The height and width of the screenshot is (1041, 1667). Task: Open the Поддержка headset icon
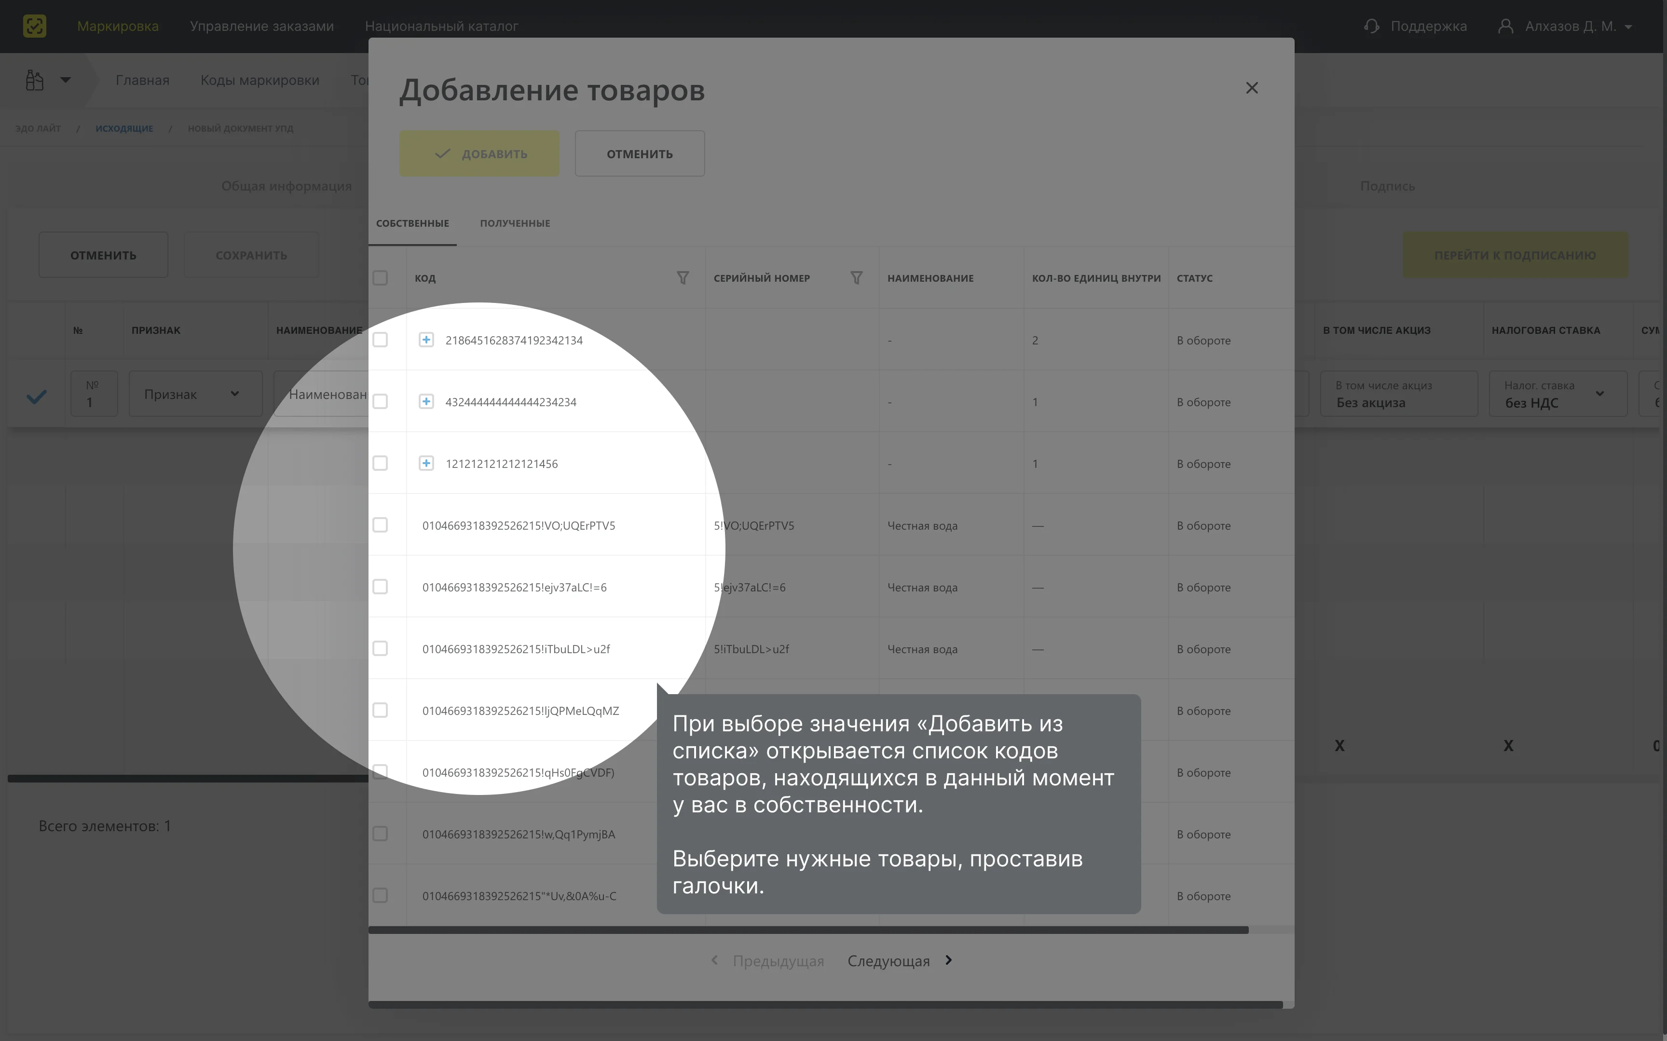click(x=1371, y=26)
